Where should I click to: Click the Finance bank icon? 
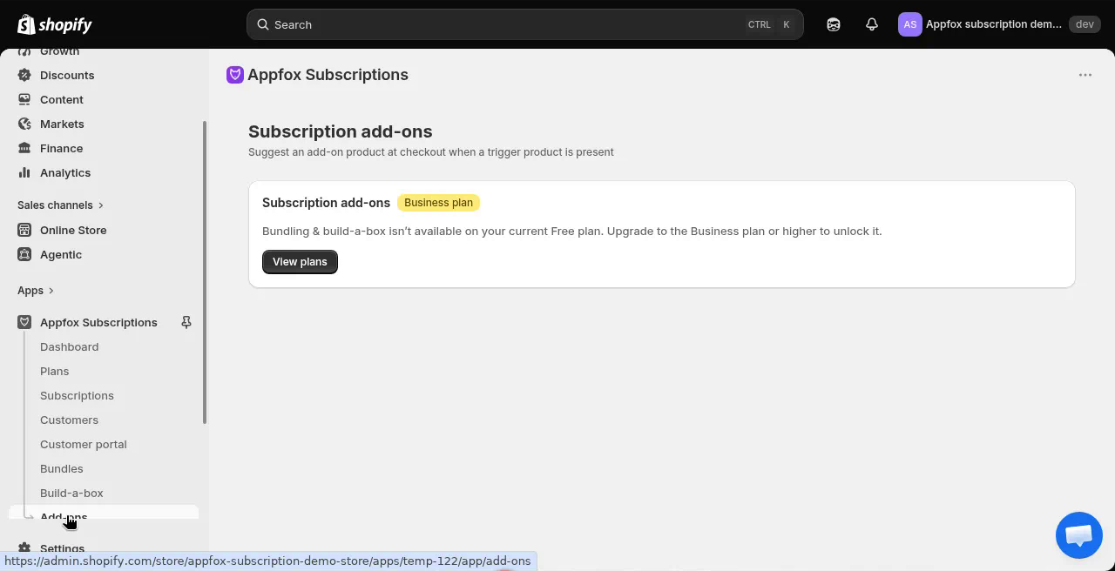[x=24, y=148]
